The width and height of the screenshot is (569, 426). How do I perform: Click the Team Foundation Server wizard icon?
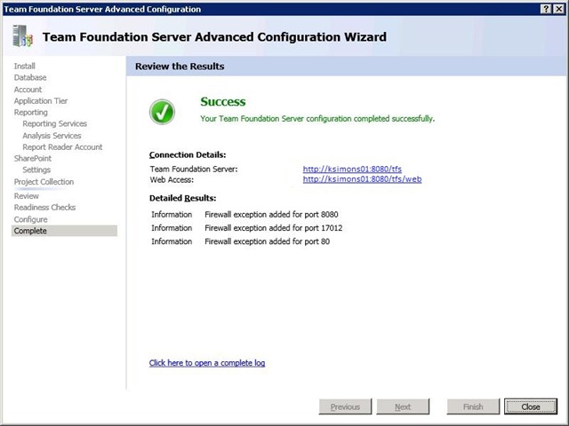[x=22, y=35]
